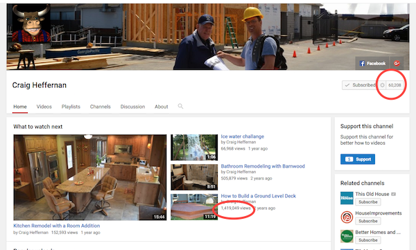Open the Channels tab
416x250 pixels.
click(101, 107)
